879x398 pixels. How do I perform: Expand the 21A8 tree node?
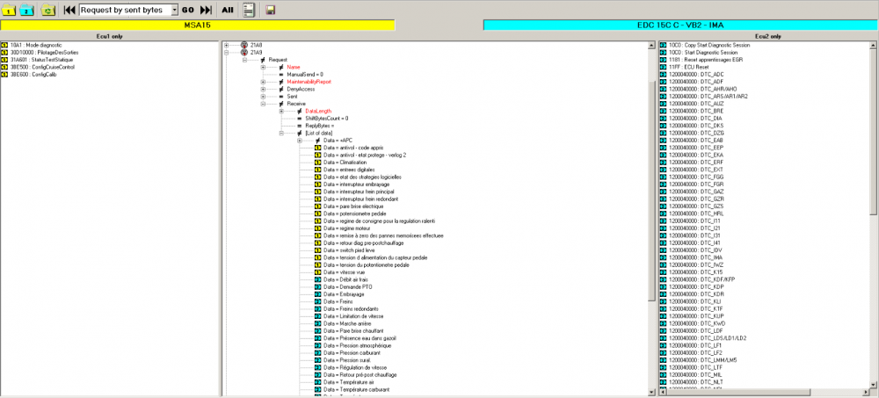coord(226,45)
